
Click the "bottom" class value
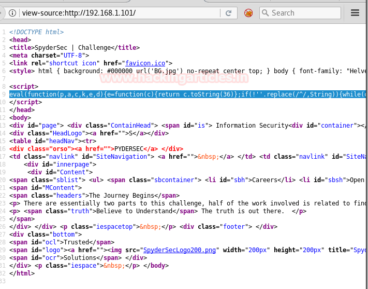coord(64,235)
